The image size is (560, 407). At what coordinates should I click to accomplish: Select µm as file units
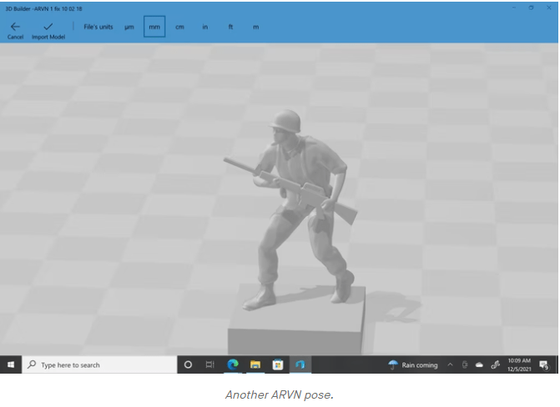point(129,27)
